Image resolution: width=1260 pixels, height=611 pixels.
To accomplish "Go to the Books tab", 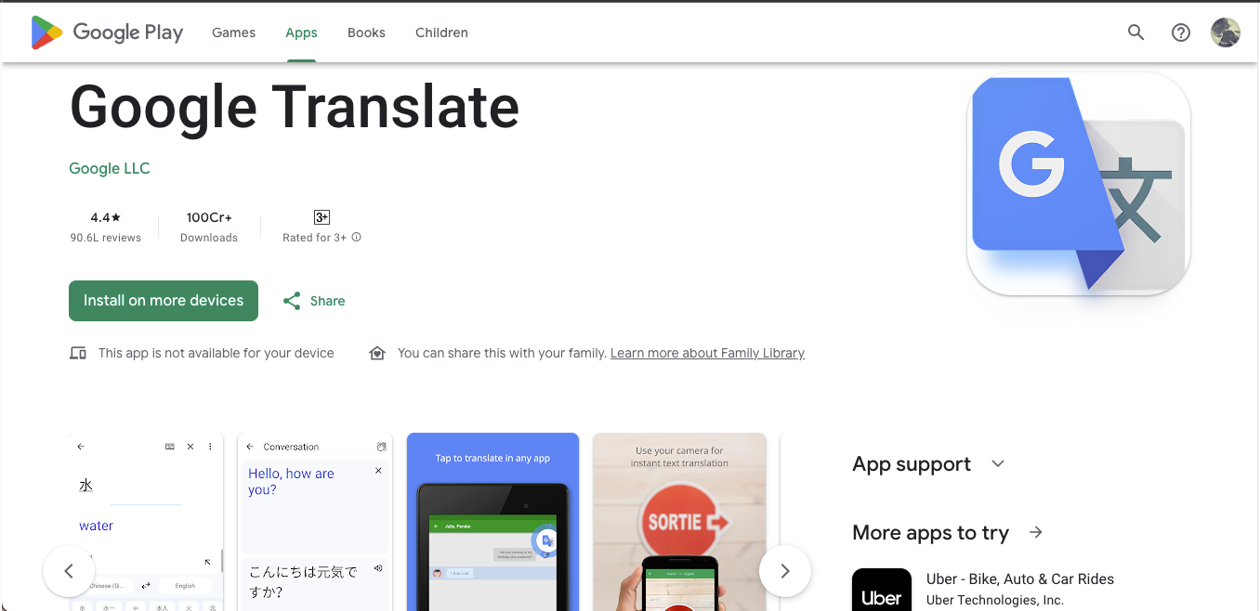I will pos(366,32).
